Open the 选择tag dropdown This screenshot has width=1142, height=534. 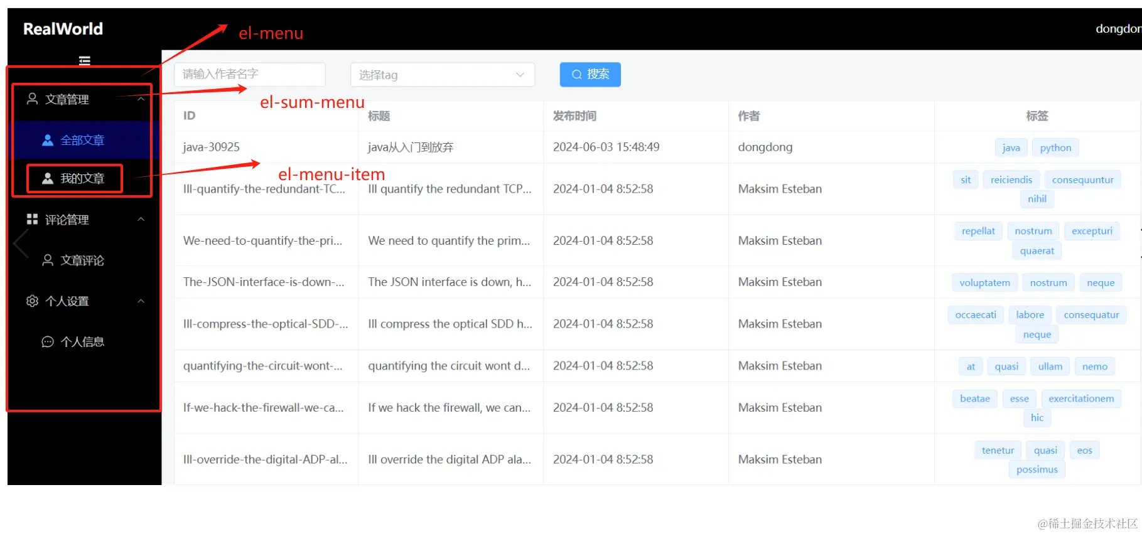pos(442,75)
